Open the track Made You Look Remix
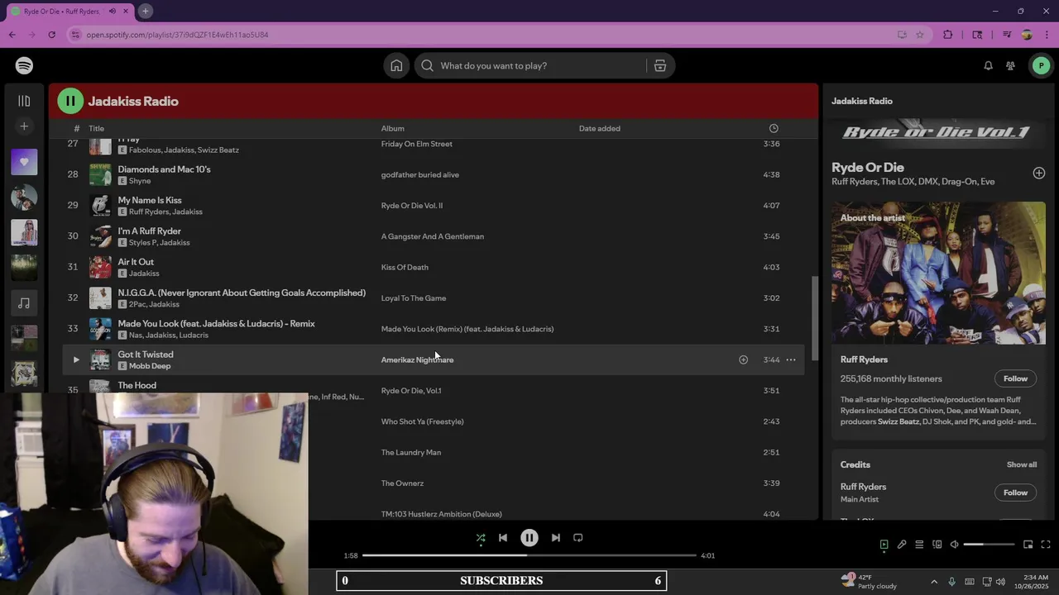1059x595 pixels. click(x=216, y=324)
